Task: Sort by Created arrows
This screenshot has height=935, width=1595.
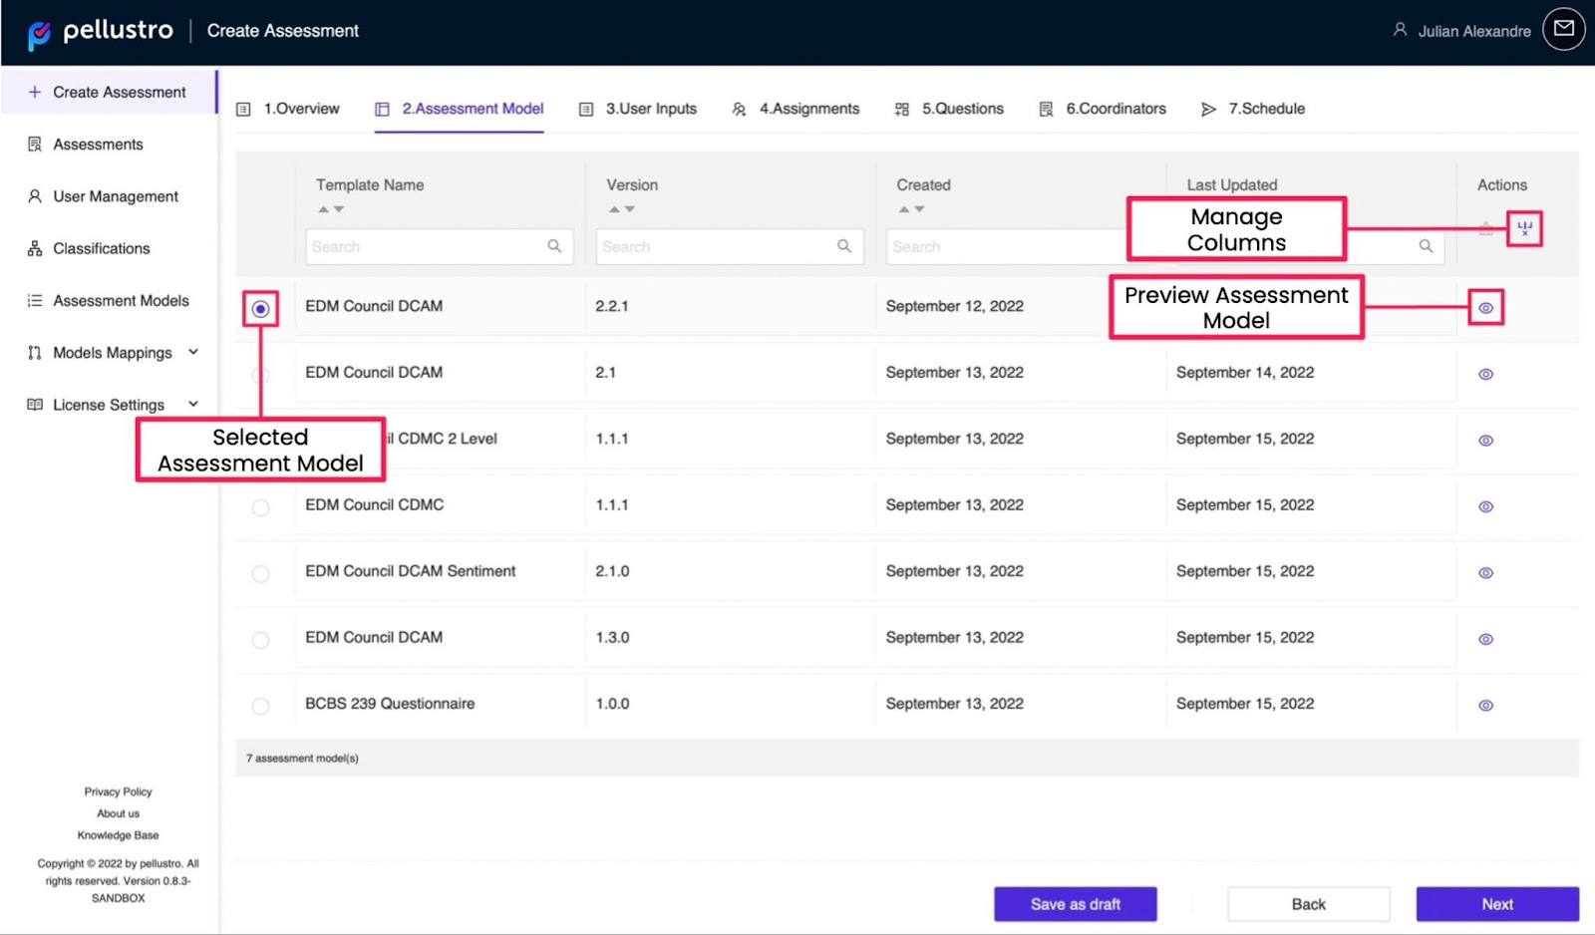Action: pyautogui.click(x=912, y=209)
